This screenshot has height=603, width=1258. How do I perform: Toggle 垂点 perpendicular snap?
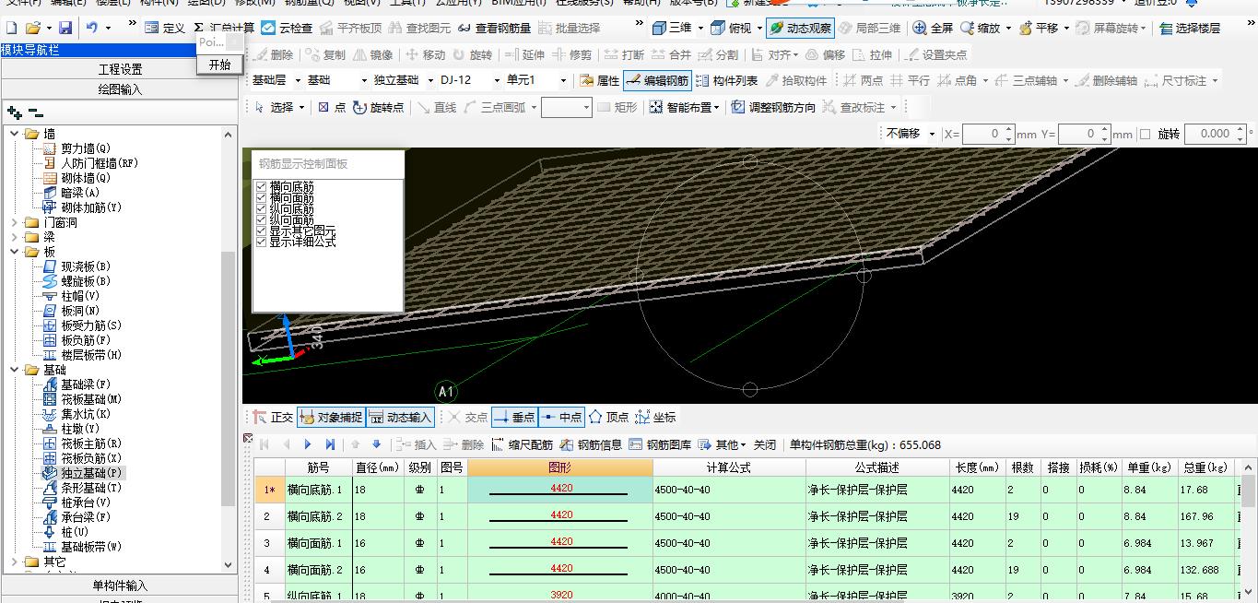(x=514, y=418)
